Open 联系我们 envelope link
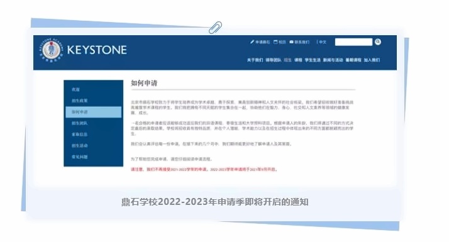Screen dimensions: 449x242 pyautogui.click(x=299, y=42)
